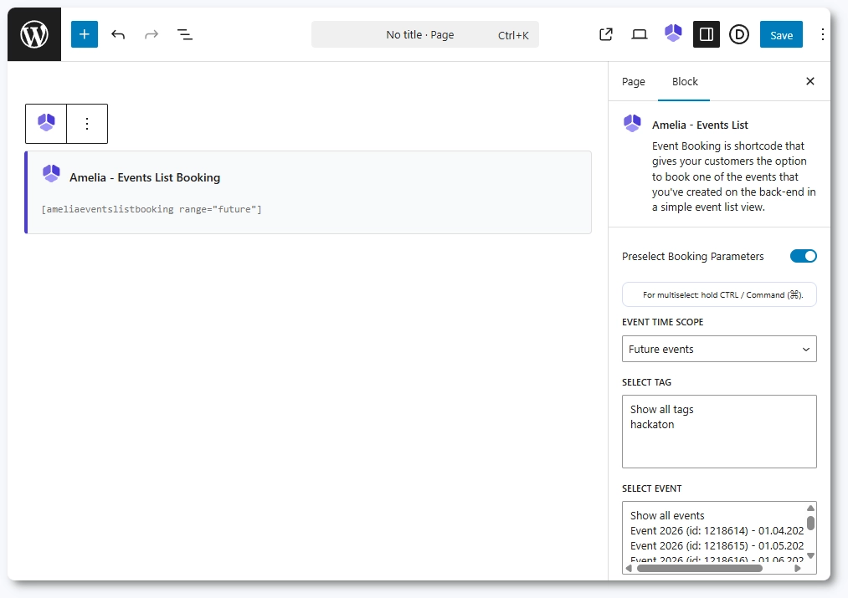Click the Amelia icon in top toolbar
The width and height of the screenshot is (848, 598).
tap(673, 34)
